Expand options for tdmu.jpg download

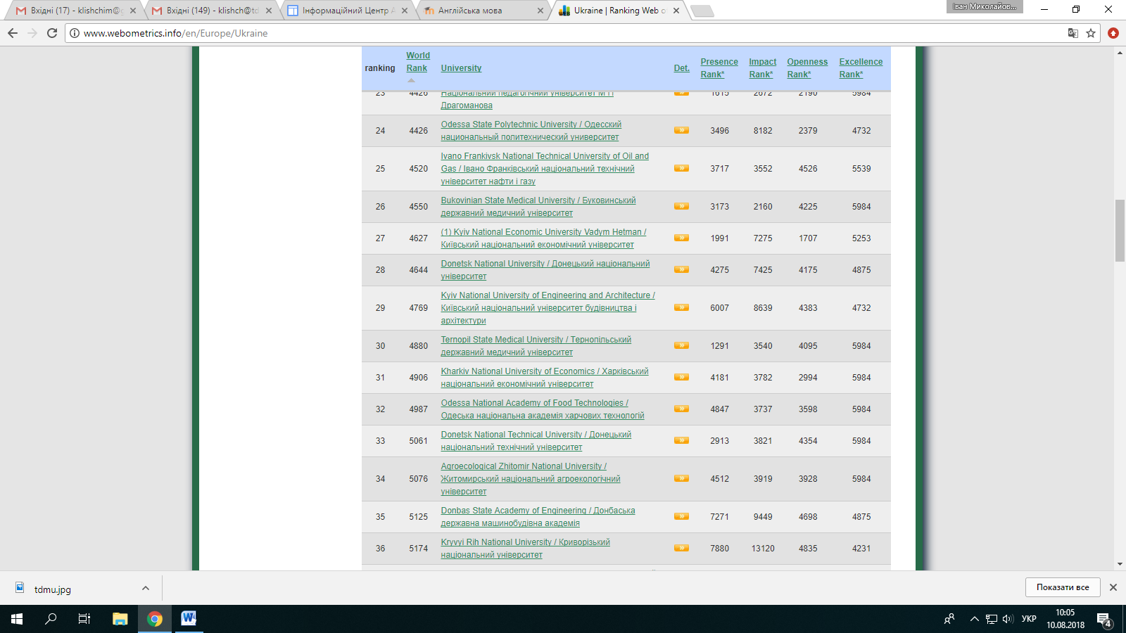tap(146, 588)
